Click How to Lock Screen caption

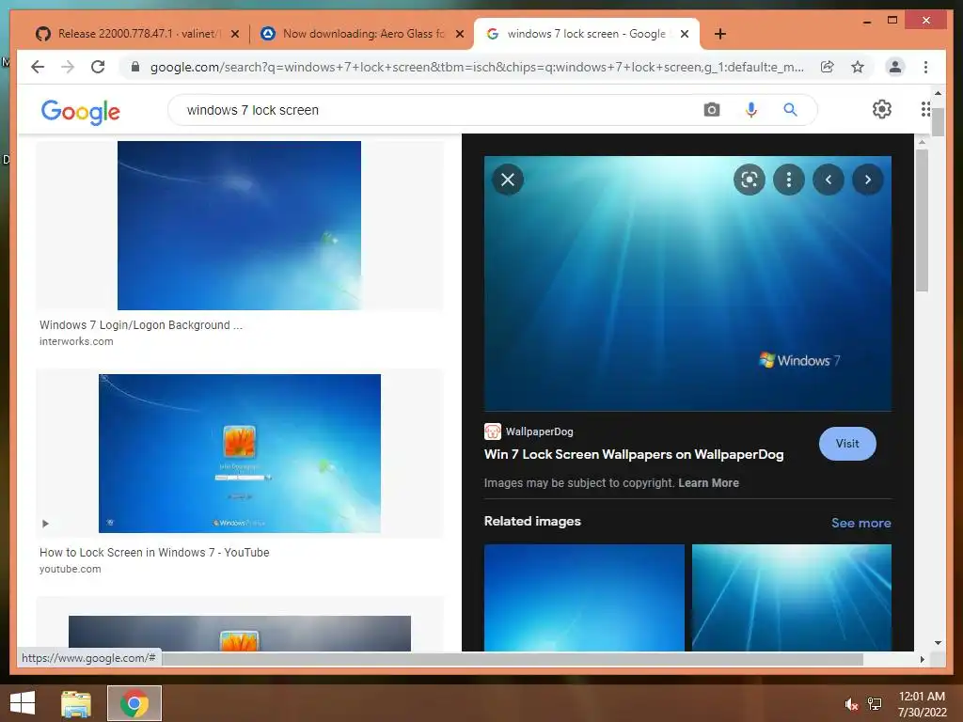click(154, 553)
